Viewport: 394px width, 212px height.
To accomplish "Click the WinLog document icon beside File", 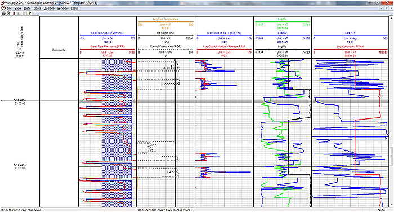I will 3,8.
